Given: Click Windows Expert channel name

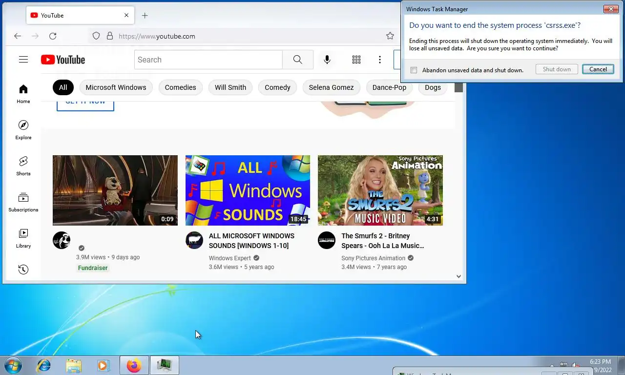Looking at the screenshot, I should tap(230, 258).
